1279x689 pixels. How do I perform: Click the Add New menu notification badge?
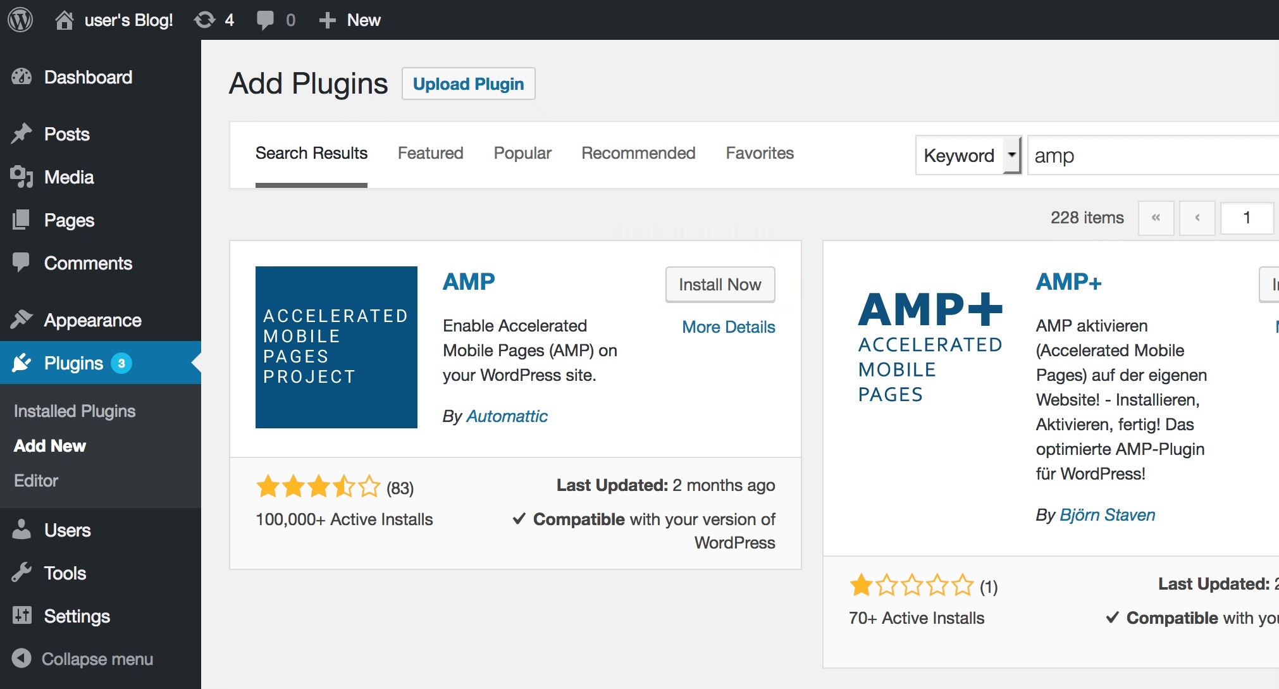click(123, 363)
